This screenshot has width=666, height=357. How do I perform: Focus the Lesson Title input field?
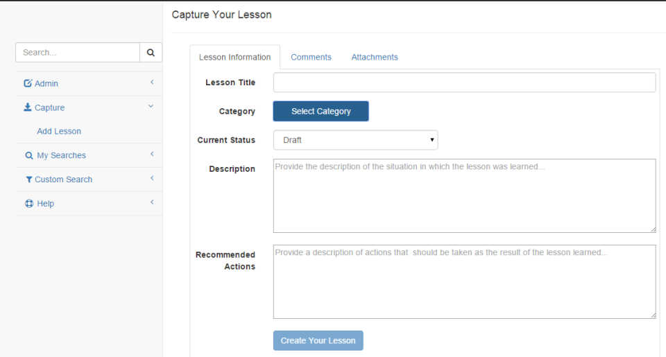pyautogui.click(x=464, y=82)
